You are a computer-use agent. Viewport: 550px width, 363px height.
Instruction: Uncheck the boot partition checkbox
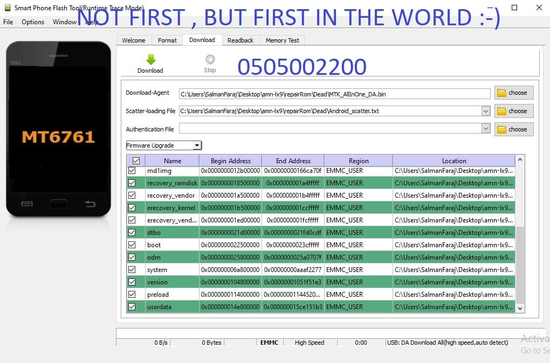pyautogui.click(x=132, y=245)
